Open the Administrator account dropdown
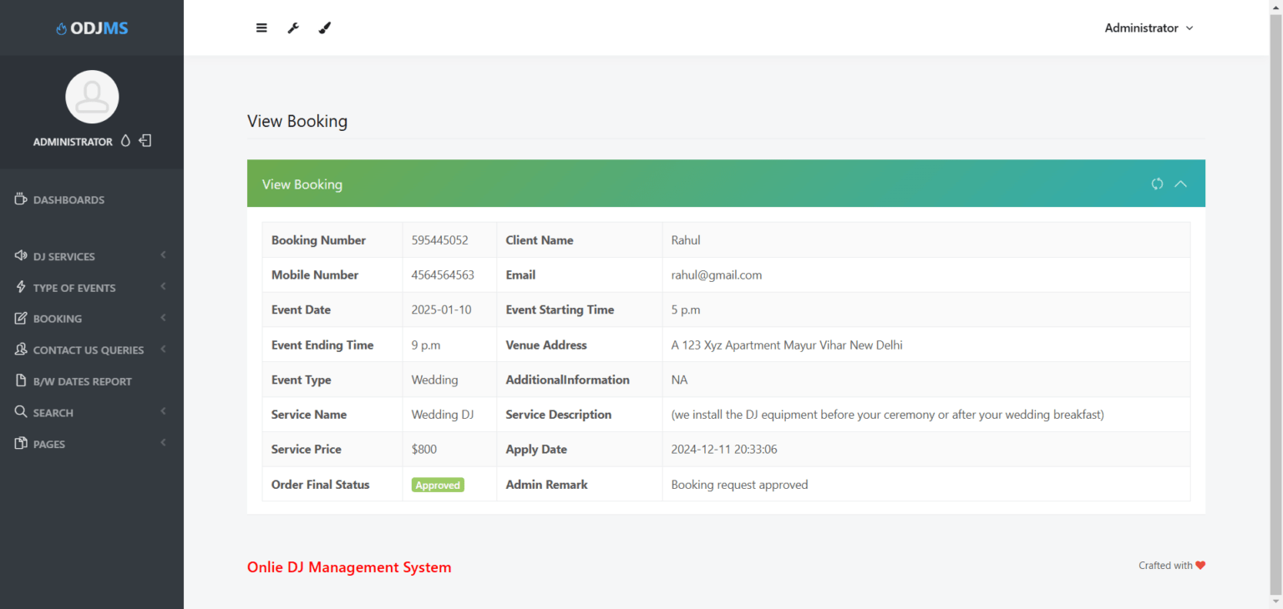 1149,28
